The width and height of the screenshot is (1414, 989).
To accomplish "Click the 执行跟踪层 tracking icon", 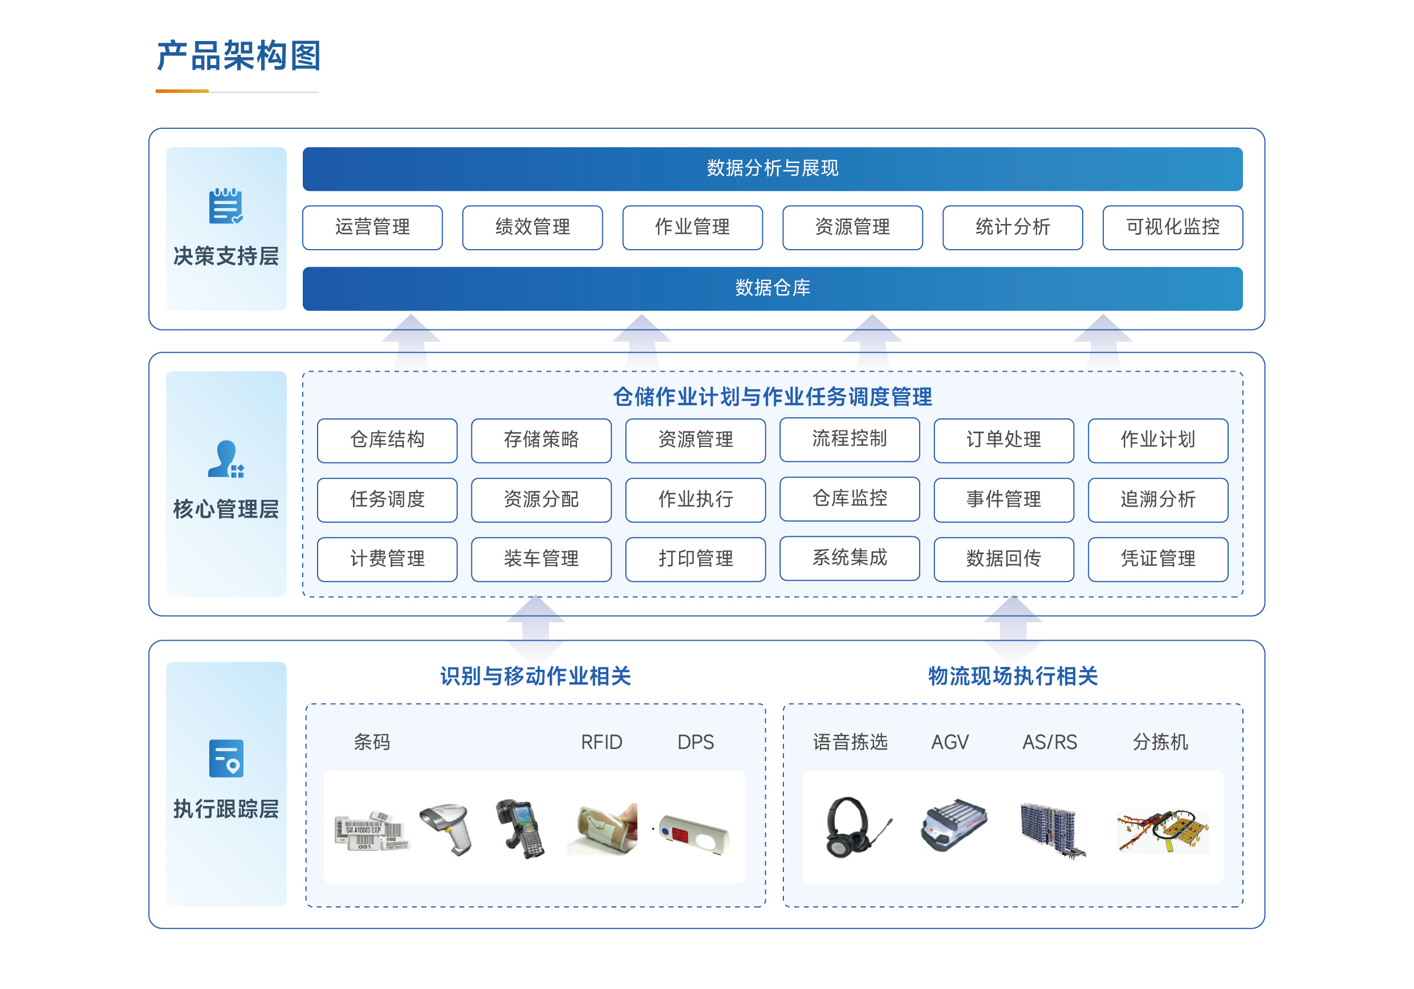I will pyautogui.click(x=225, y=758).
